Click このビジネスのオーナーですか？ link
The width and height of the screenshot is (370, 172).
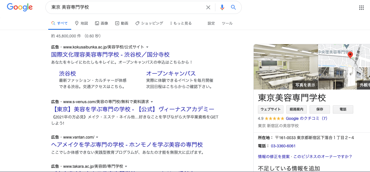tap(323, 156)
